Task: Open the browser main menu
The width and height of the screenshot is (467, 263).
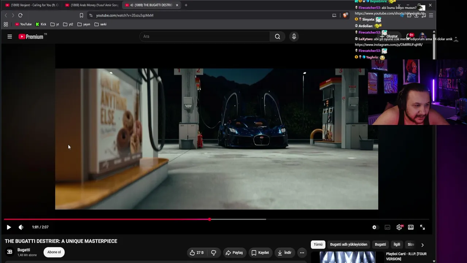Action: pos(431,15)
